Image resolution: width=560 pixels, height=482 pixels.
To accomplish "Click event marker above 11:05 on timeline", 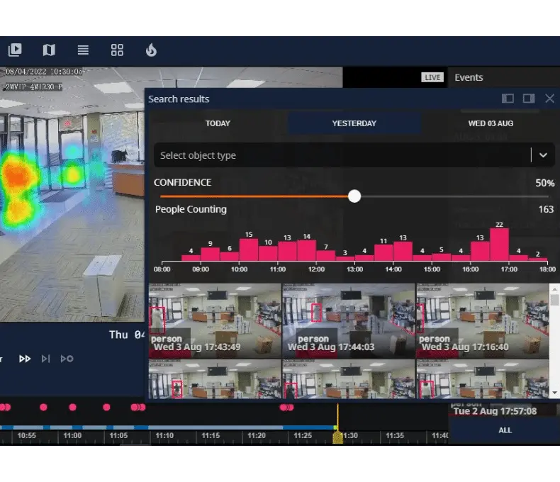I will [x=106, y=408].
